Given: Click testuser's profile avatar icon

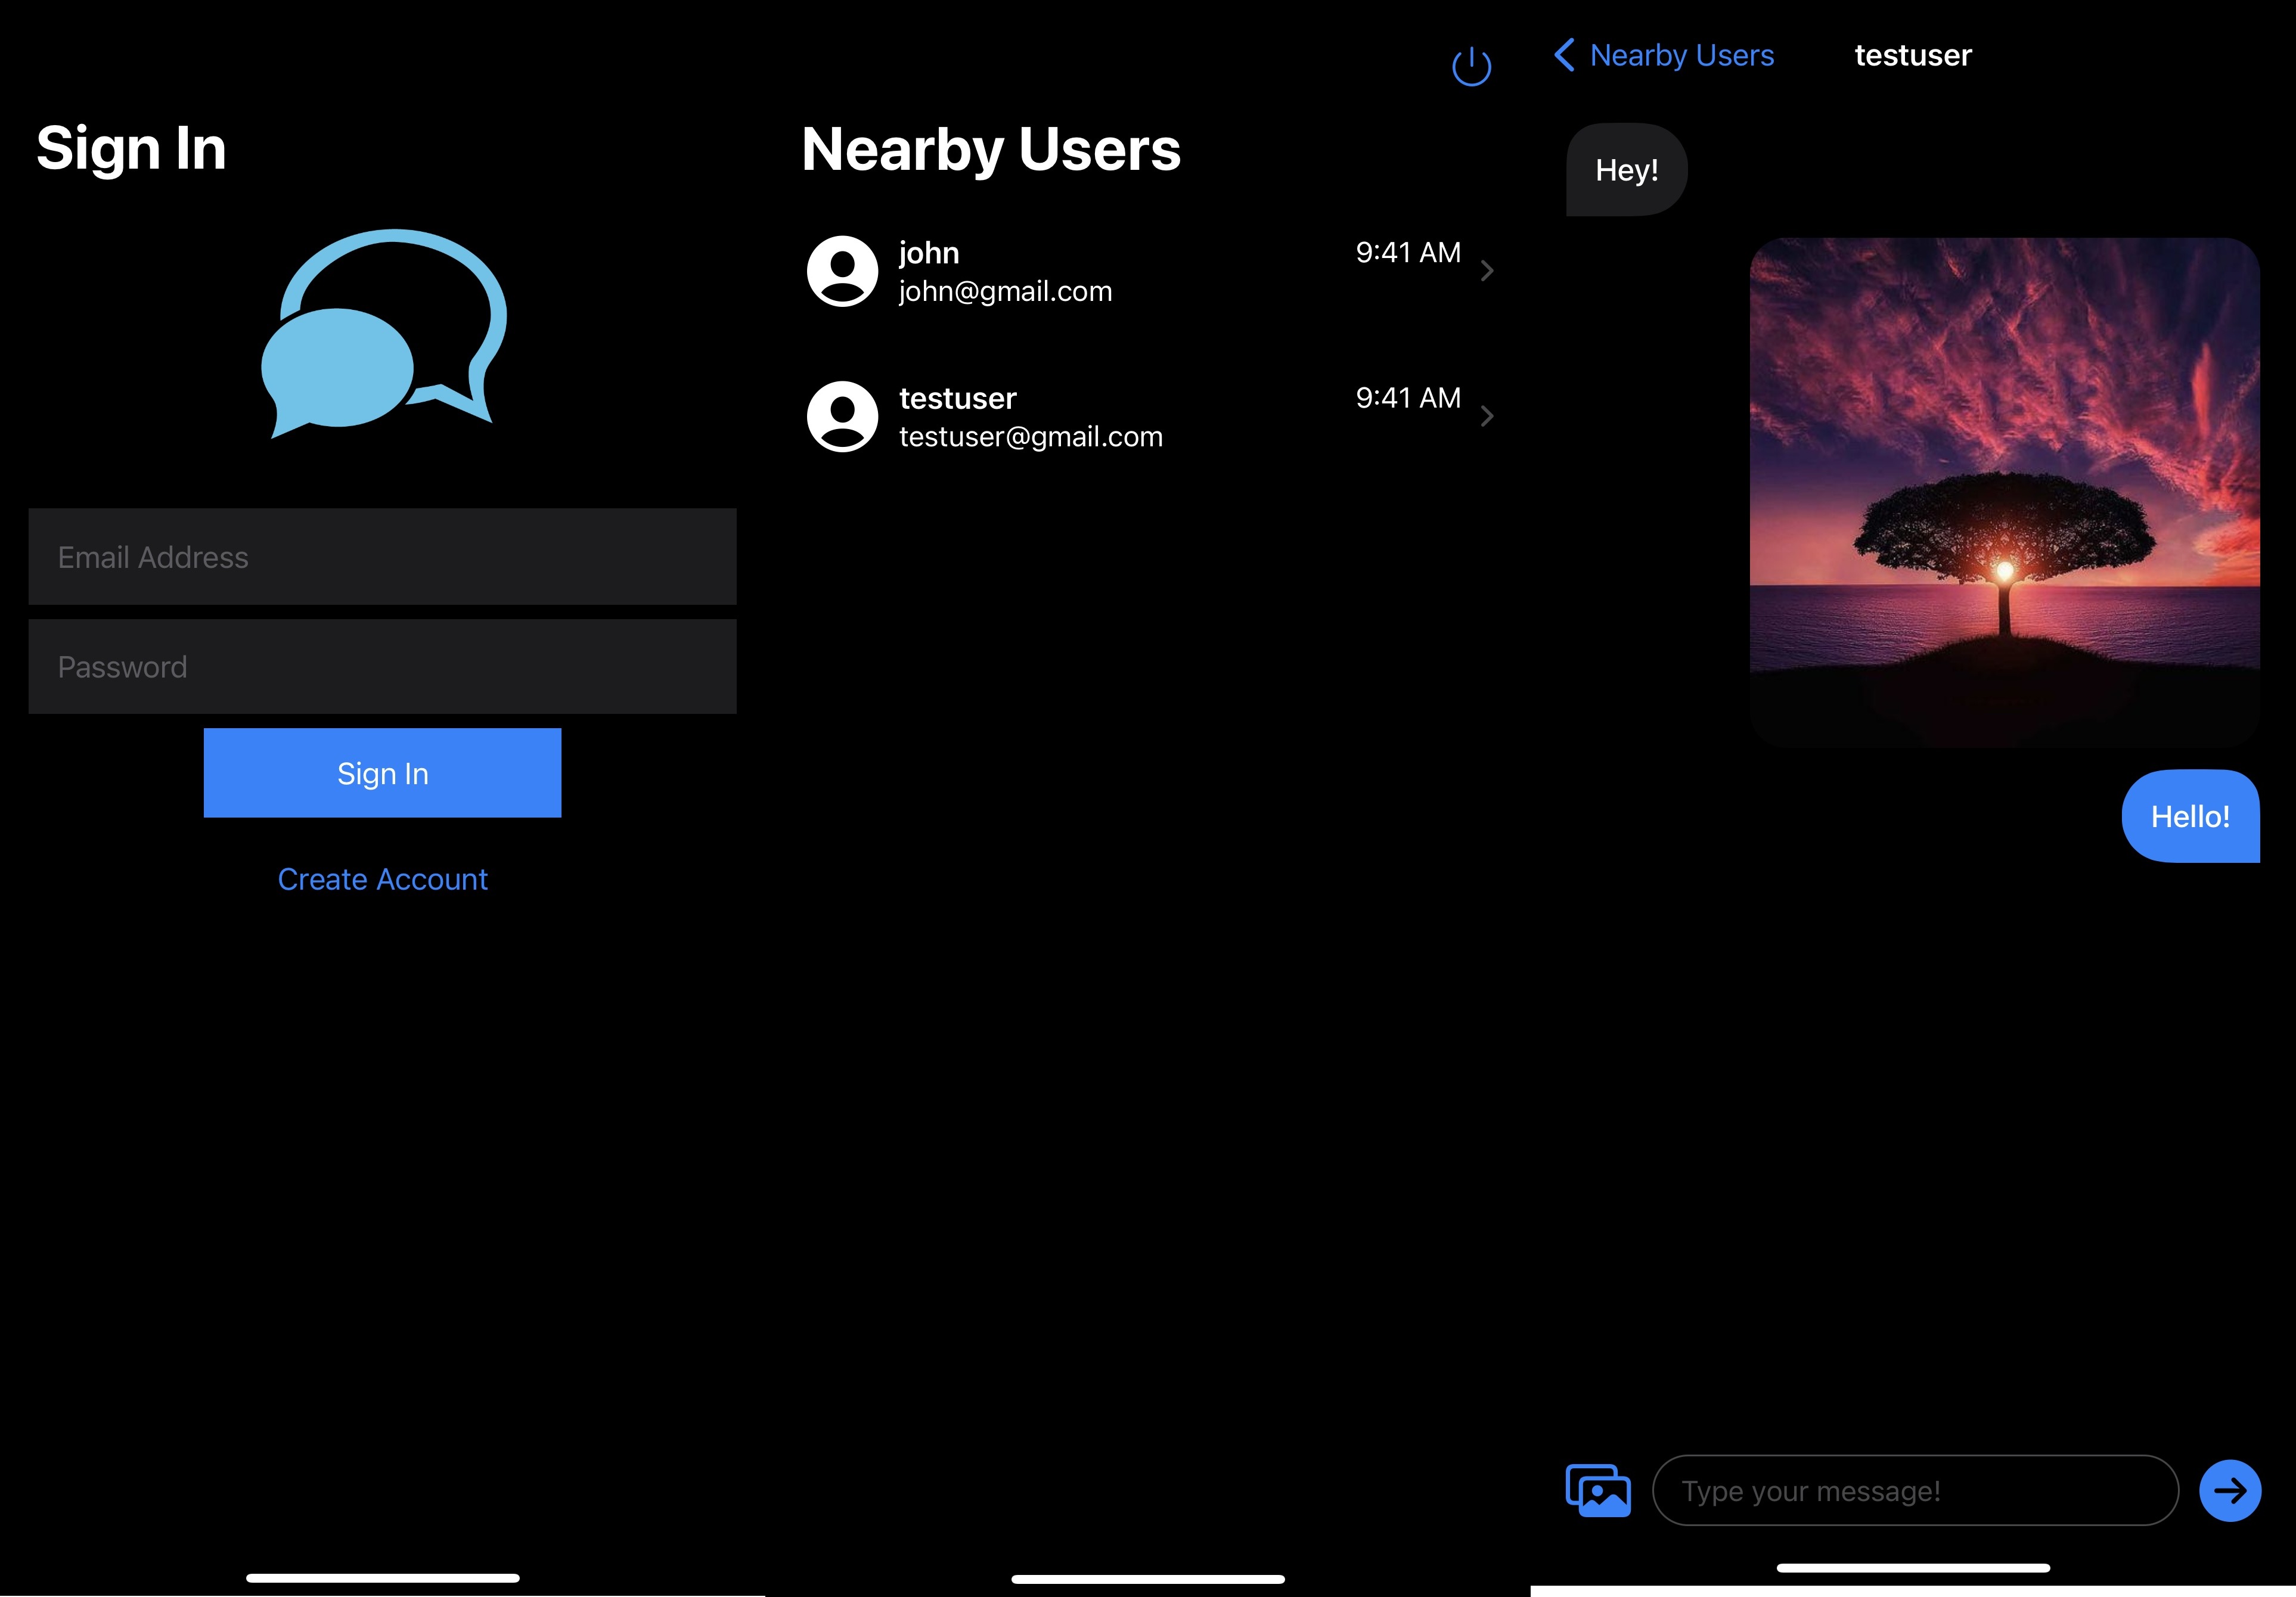Looking at the screenshot, I should 842,416.
